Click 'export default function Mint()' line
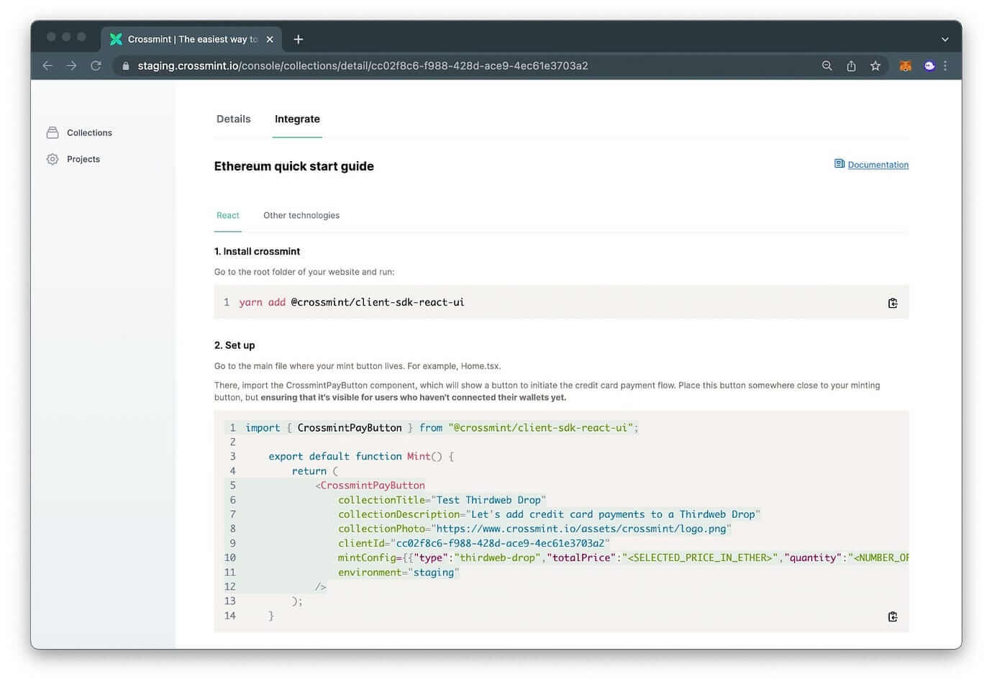 (361, 457)
